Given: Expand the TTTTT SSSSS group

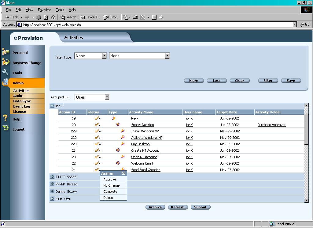Looking at the screenshot, I should (x=52, y=177).
